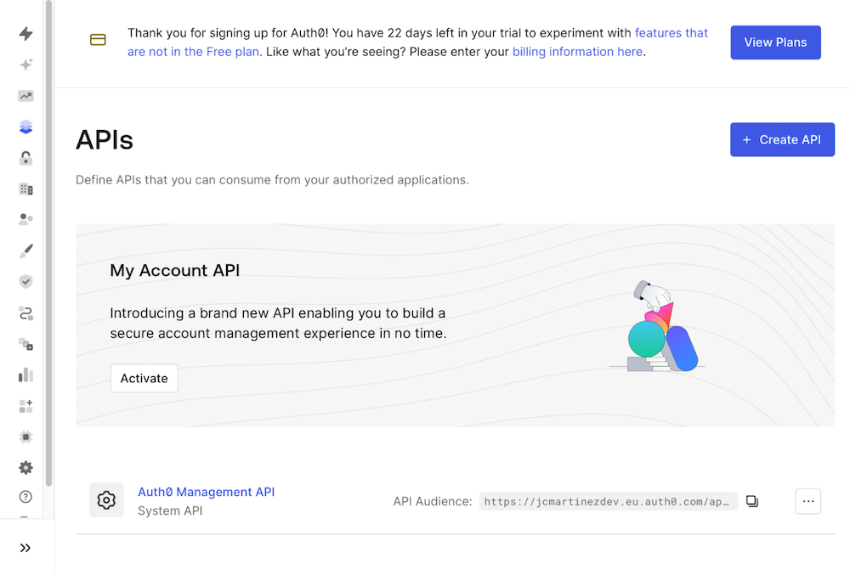Screen dimensions: 850x575
Task: Select the Applications stacked-layers icon
Action: 25,126
